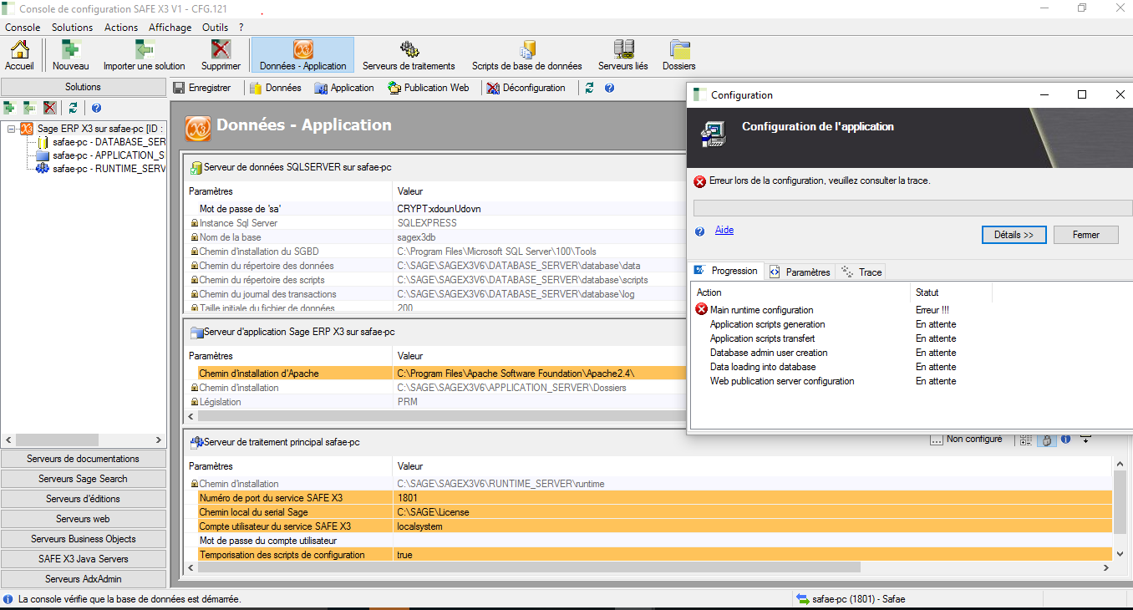Open the Console menu
The height and width of the screenshot is (610, 1133).
click(23, 28)
